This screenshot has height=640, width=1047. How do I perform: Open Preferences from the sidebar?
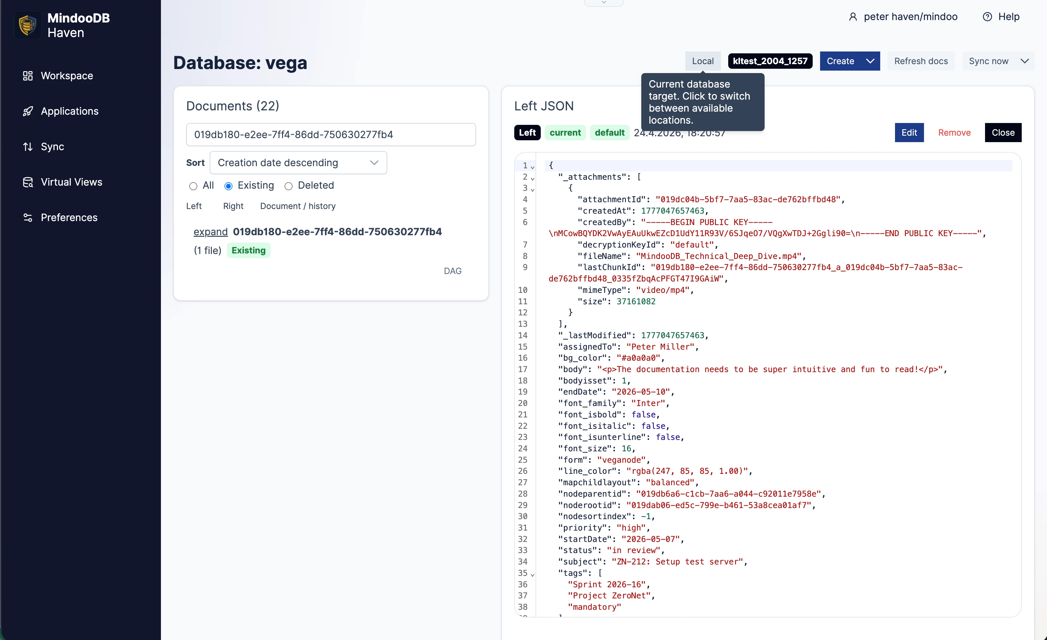(x=69, y=217)
